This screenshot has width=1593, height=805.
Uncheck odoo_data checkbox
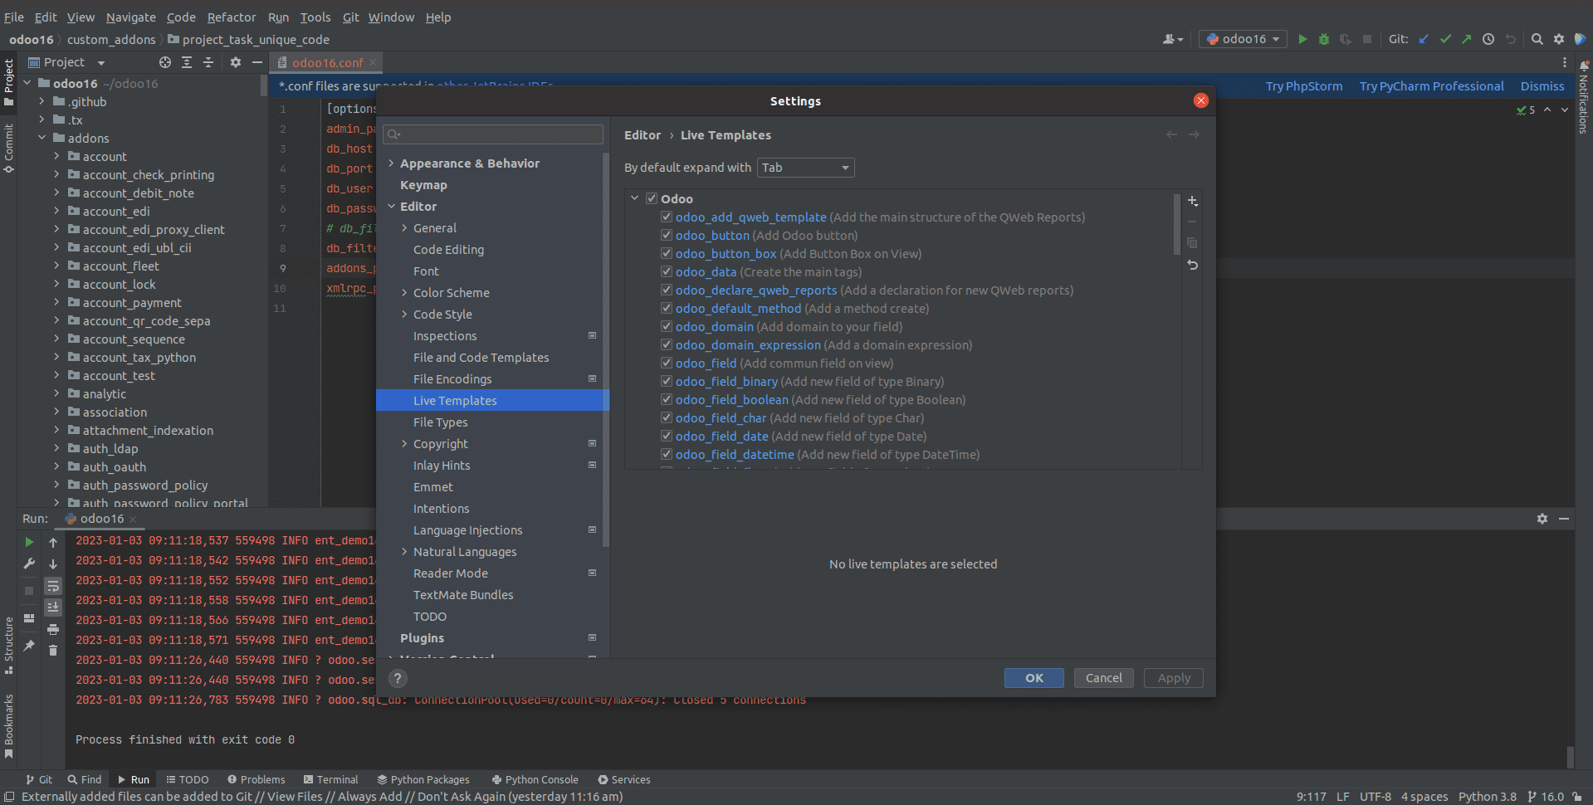(667, 271)
